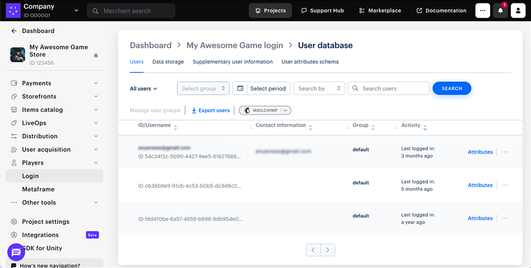The height and width of the screenshot is (268, 531).
Task: Open the Select group dropdown
Action: click(x=203, y=88)
